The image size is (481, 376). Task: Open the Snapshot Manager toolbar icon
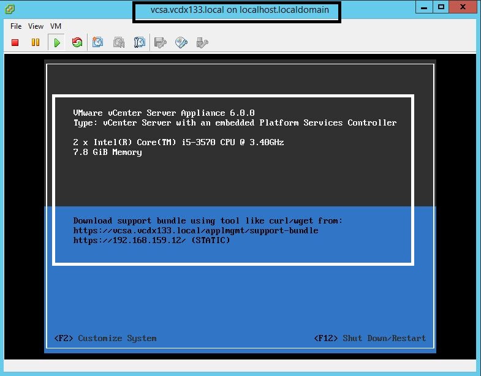click(x=140, y=42)
